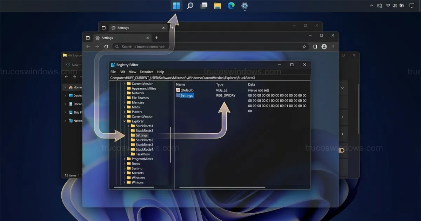Select the TaskMiem key
Image resolution: width=421 pixels, height=221 pixels.
point(143,154)
